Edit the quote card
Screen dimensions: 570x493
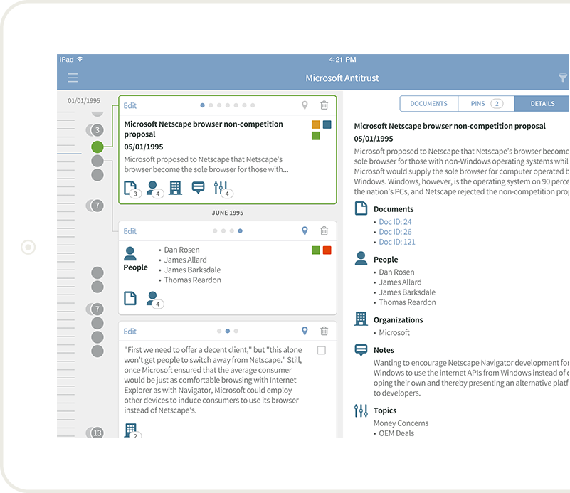(x=130, y=332)
